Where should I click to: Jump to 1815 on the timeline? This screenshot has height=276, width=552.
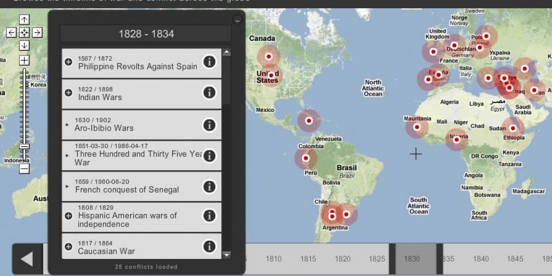(x=308, y=259)
